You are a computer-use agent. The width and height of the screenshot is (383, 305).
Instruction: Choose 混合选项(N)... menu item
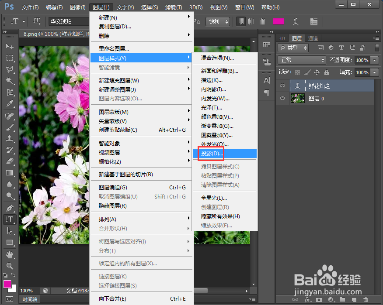click(225, 58)
